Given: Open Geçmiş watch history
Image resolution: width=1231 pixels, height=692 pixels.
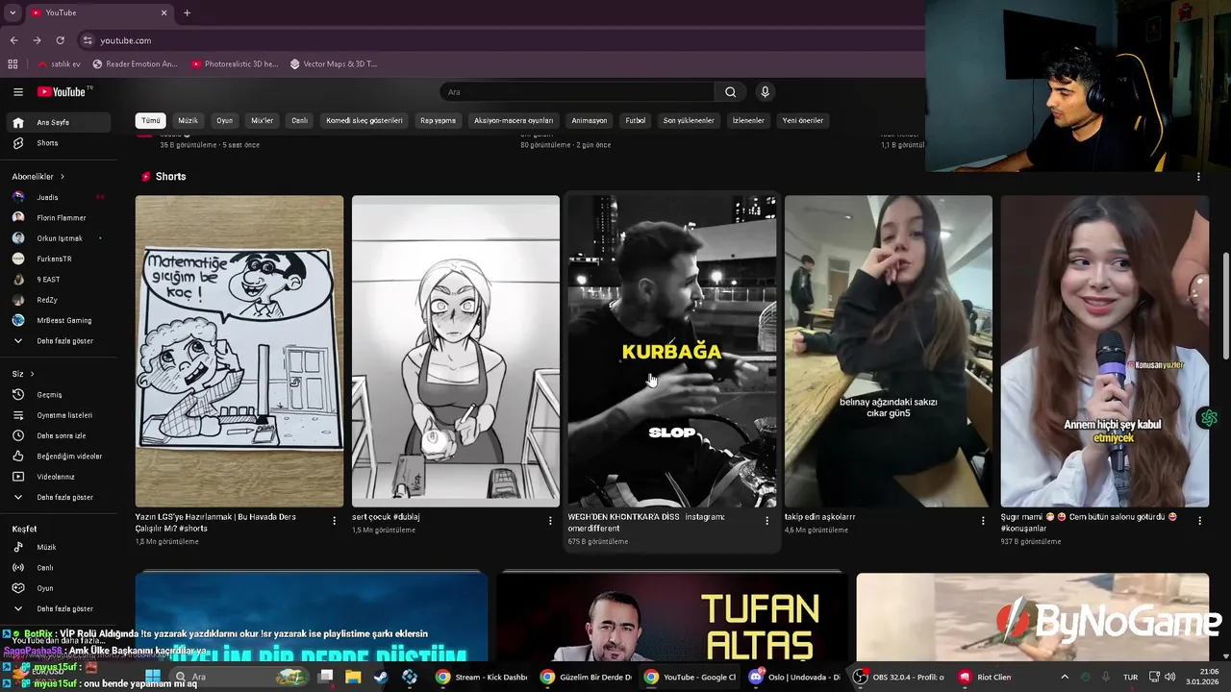Looking at the screenshot, I should [x=58, y=395].
